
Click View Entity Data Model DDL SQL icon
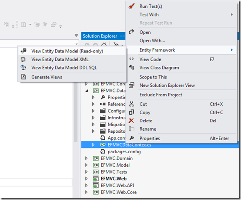click(x=23, y=67)
